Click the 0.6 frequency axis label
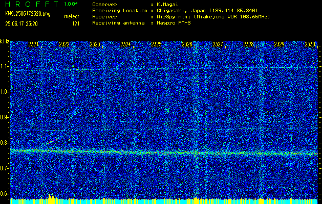The height and width of the screenshot is (204, 322). tap(5, 194)
